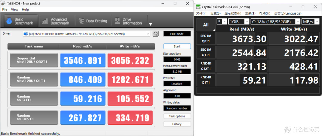Open the unit dropdown showing MB/s
Screen dimensions: 322x136
310,21
